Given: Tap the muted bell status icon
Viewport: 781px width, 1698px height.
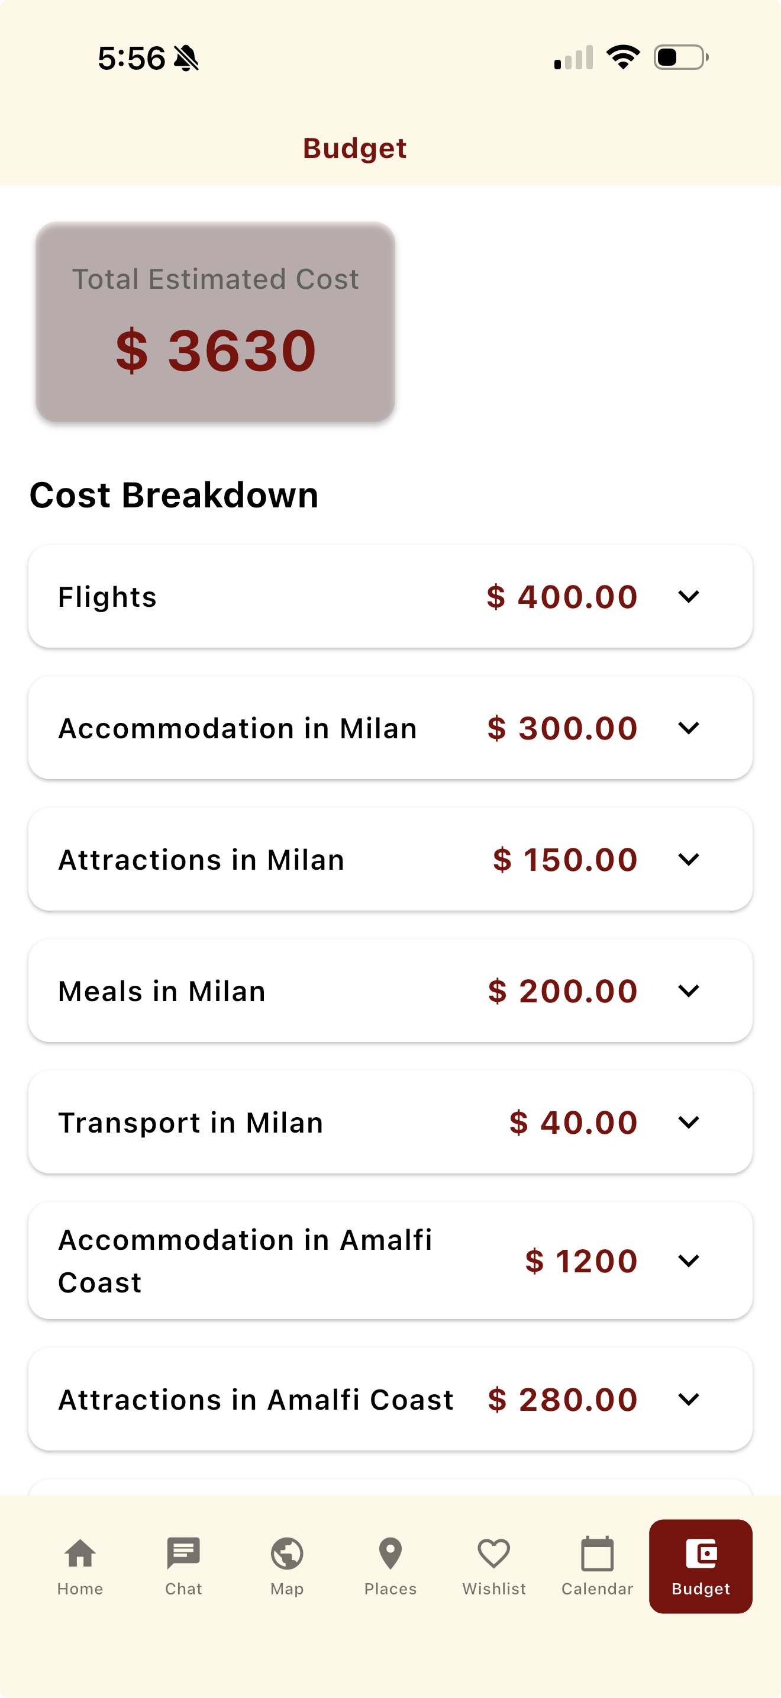Looking at the screenshot, I should click(186, 58).
